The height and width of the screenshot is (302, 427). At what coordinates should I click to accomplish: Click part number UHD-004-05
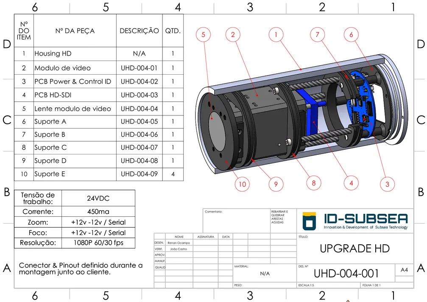139,121
